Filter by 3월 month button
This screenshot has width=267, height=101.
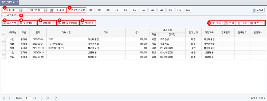point(108,10)
